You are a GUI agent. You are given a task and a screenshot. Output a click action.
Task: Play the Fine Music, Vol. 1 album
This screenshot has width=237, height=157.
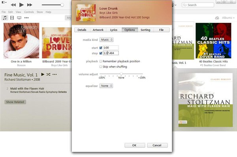43,74
